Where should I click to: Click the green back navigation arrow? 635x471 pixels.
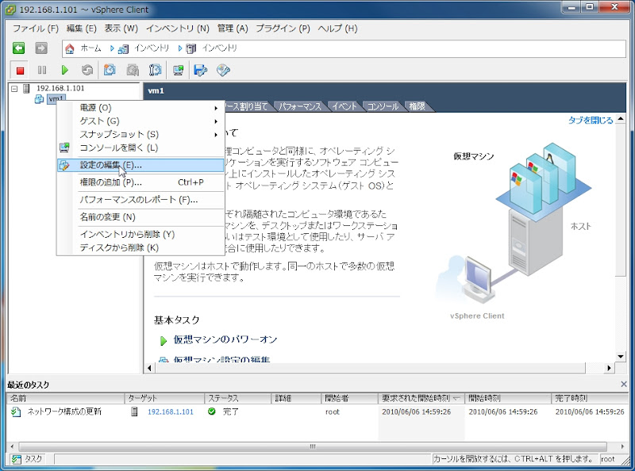pyautogui.click(x=18, y=48)
